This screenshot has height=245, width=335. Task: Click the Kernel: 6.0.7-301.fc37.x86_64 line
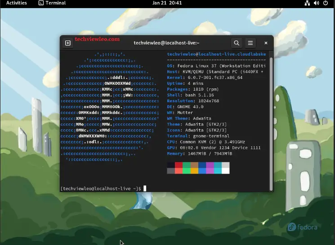point(205,78)
